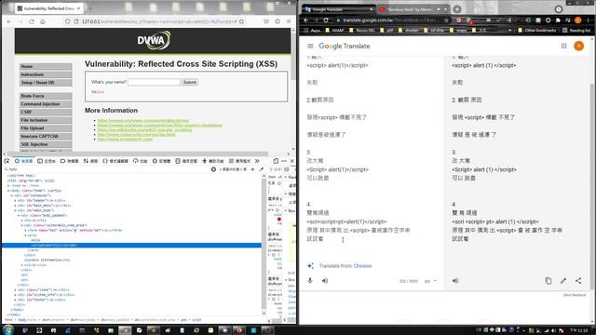This screenshot has height=335, width=596.
Task: Select highlighted script alert node row
Action: click(131, 246)
